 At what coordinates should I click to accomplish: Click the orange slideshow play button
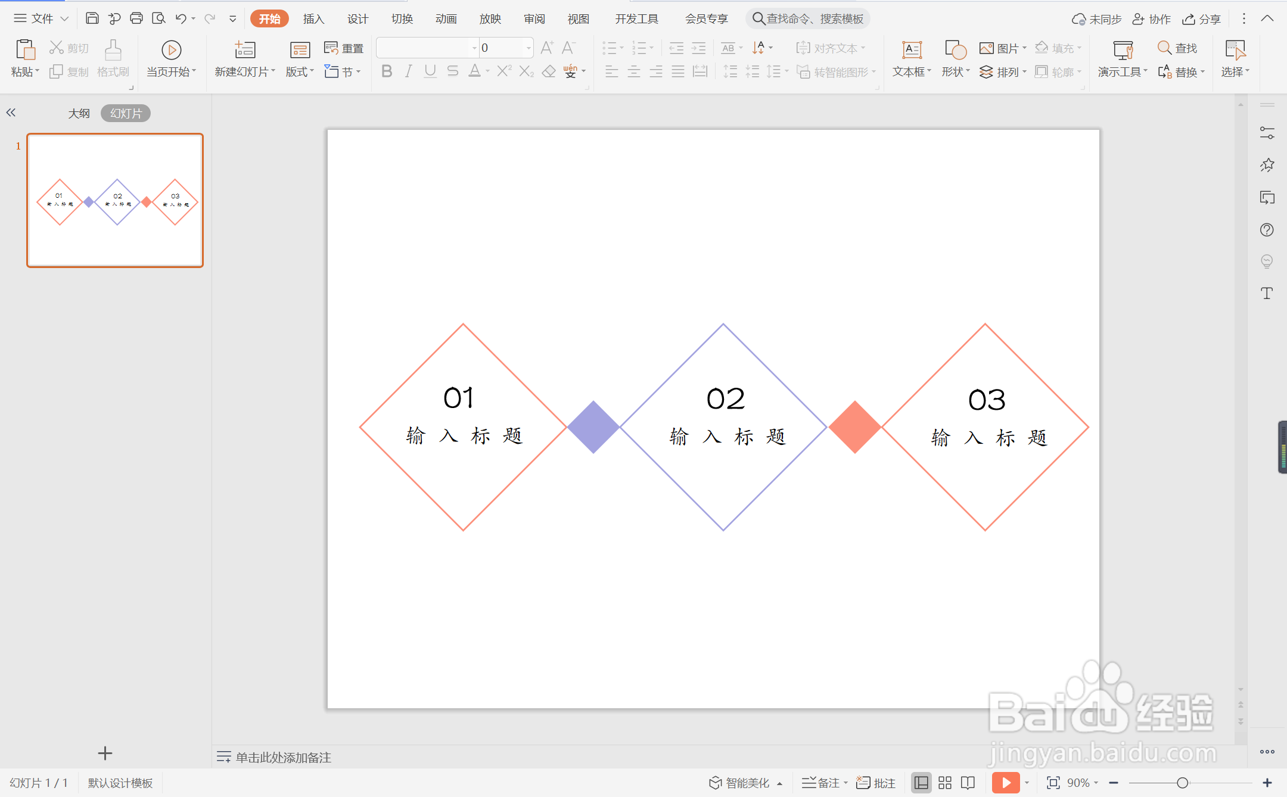1006,783
